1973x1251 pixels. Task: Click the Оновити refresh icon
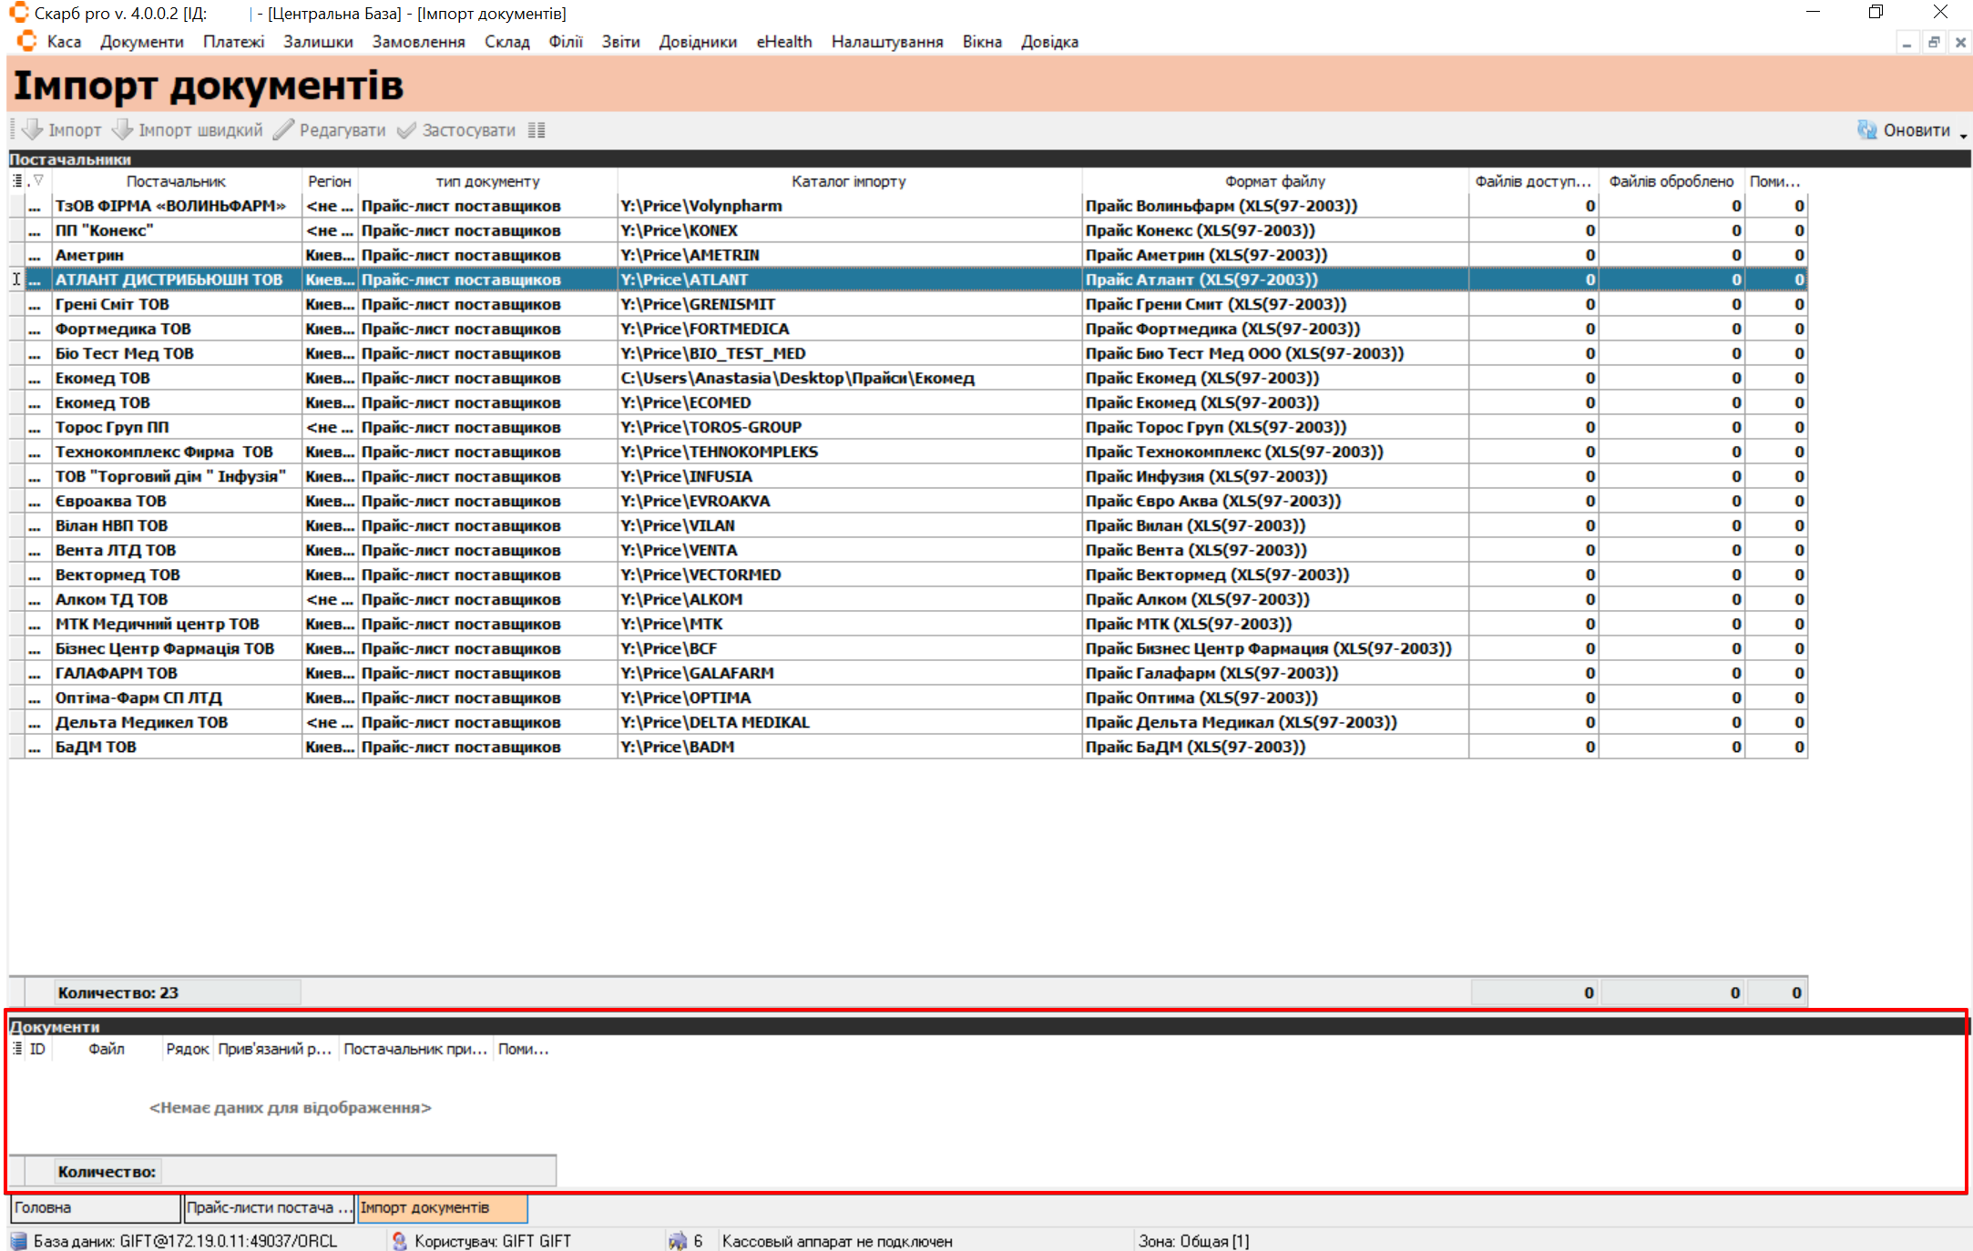tap(1866, 129)
